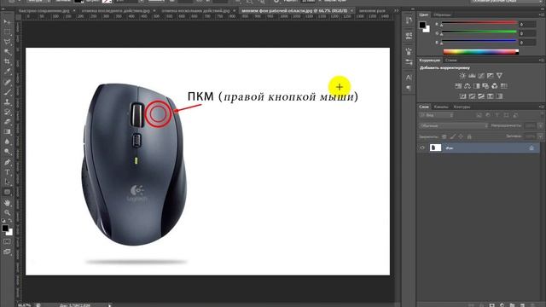This screenshot has height=307, width=546.
Task: Open the Layers panel flyout menu
Action: tap(541, 107)
